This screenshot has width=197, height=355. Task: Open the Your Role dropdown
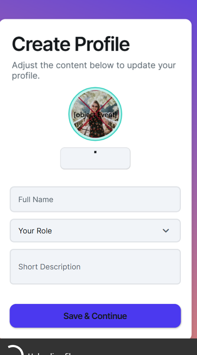[x=95, y=231]
